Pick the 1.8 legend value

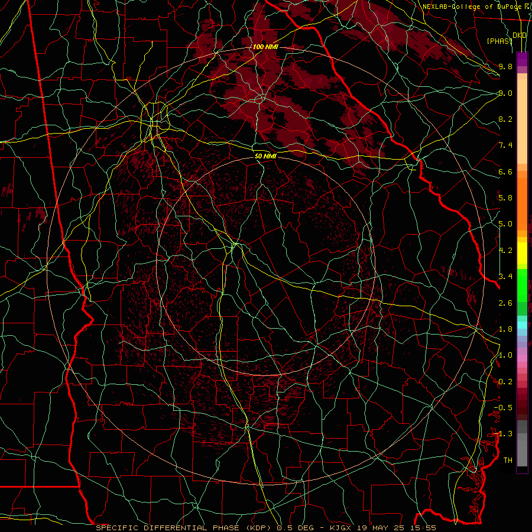click(505, 329)
